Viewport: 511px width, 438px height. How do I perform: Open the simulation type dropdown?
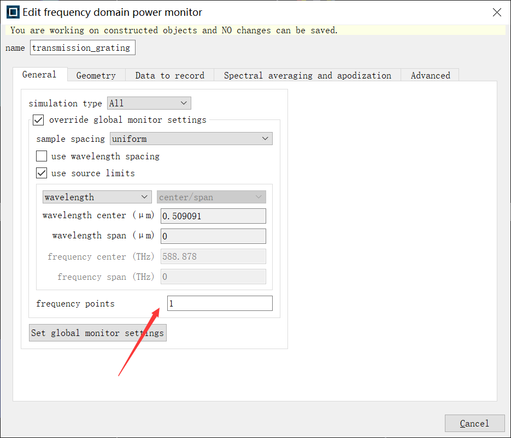point(149,104)
